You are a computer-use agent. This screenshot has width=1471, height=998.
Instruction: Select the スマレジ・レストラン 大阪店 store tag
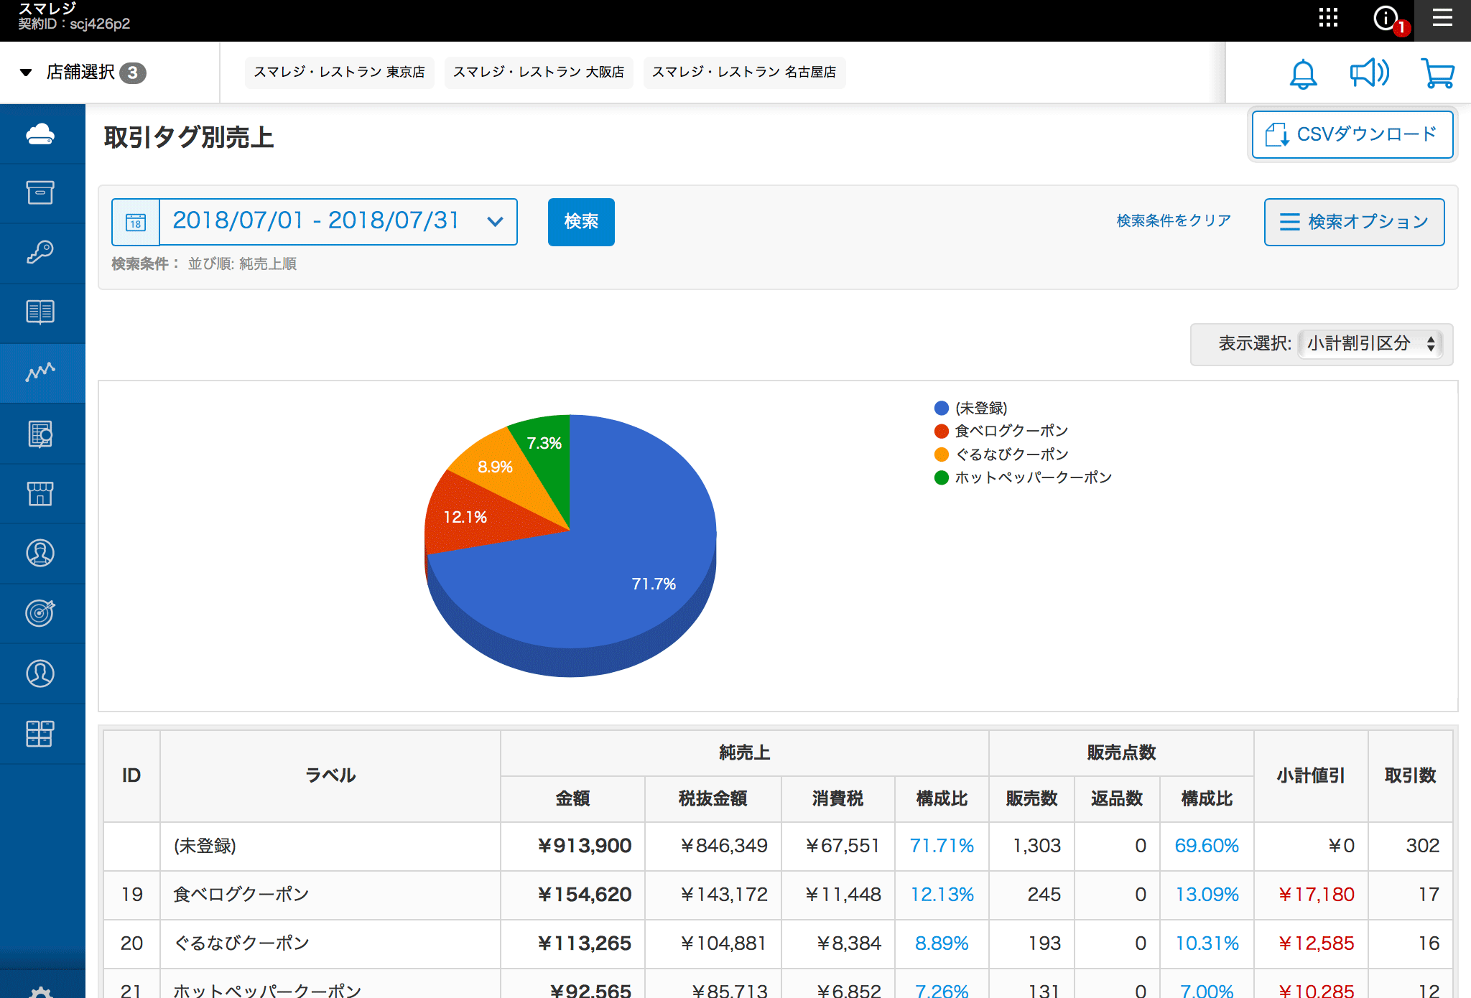click(539, 73)
